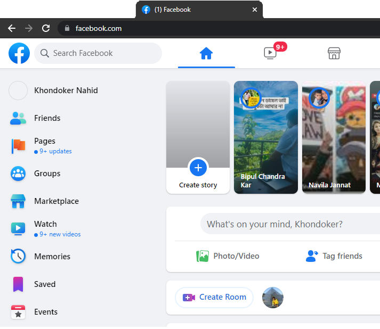The height and width of the screenshot is (329, 380).
Task: Open the Events calendar icon
Action: (x=18, y=312)
